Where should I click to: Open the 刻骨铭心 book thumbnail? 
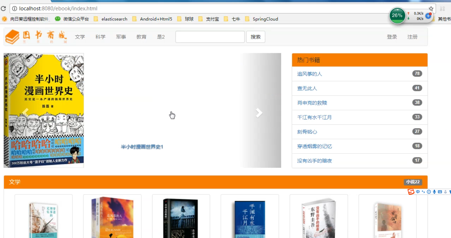[388, 221]
